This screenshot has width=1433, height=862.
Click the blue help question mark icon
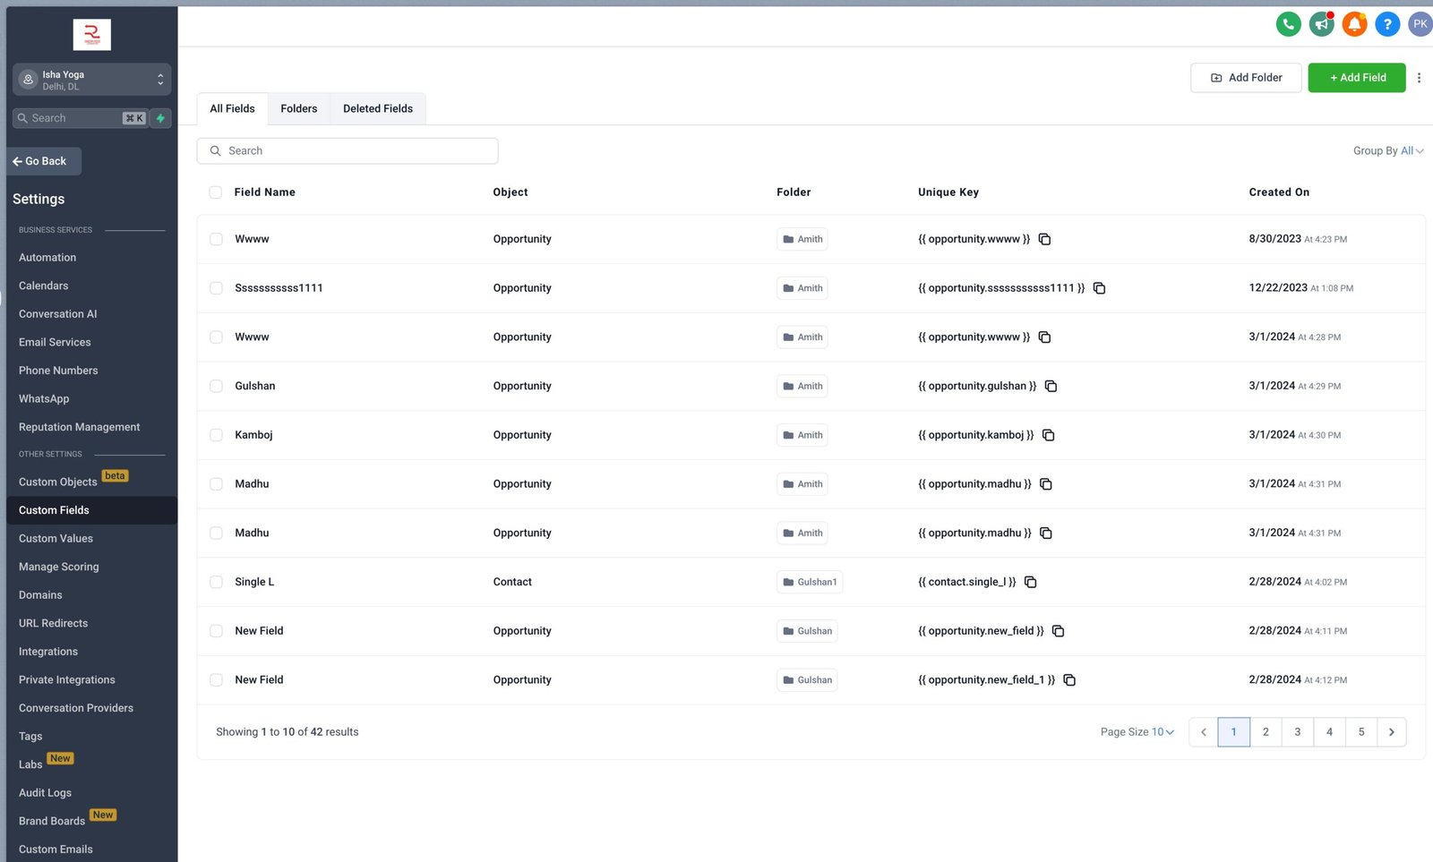[x=1387, y=24]
